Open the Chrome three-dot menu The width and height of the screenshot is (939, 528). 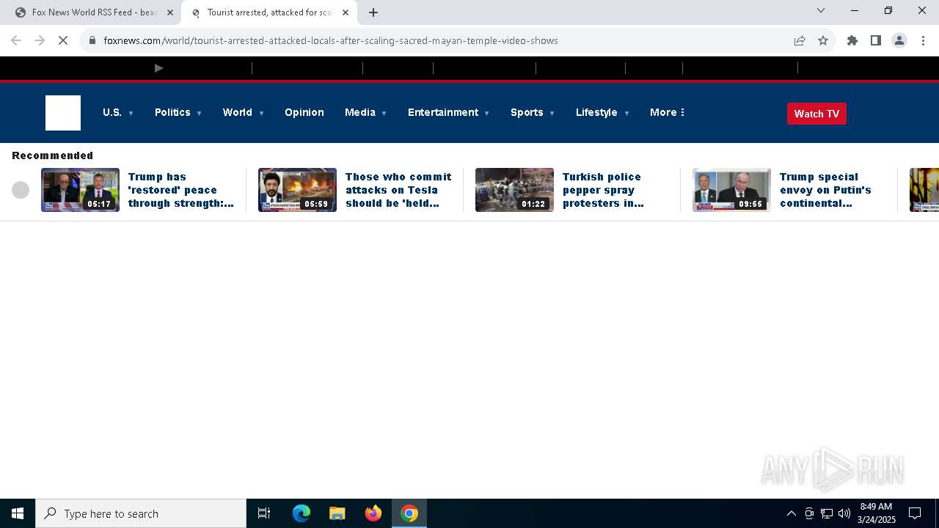[923, 40]
